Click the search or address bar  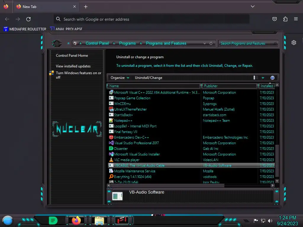[151, 19]
